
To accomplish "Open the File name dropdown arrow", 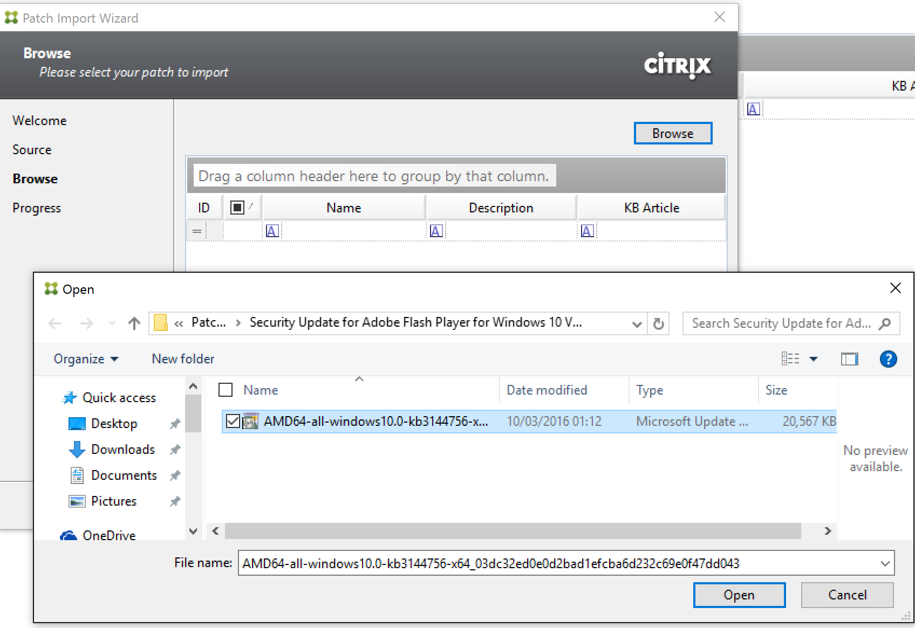I will [x=885, y=563].
